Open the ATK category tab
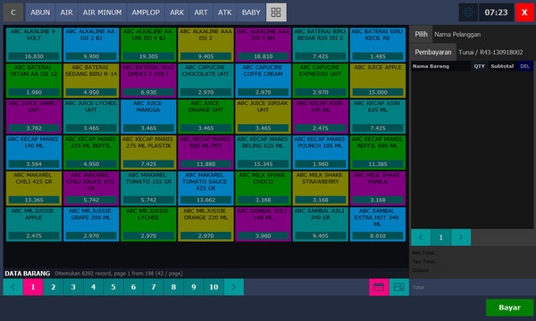 pyautogui.click(x=224, y=12)
